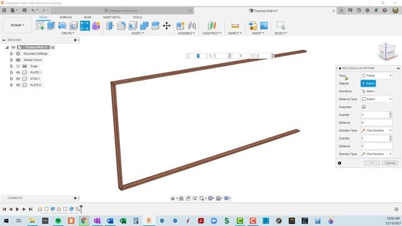Switch to the Solid tab
The width and height of the screenshot is (402, 226).
[43, 17]
